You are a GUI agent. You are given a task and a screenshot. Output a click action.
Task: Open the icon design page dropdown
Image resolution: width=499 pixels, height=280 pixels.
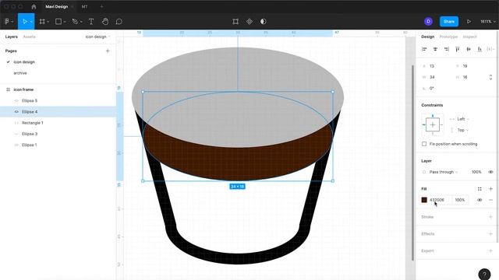[97, 37]
